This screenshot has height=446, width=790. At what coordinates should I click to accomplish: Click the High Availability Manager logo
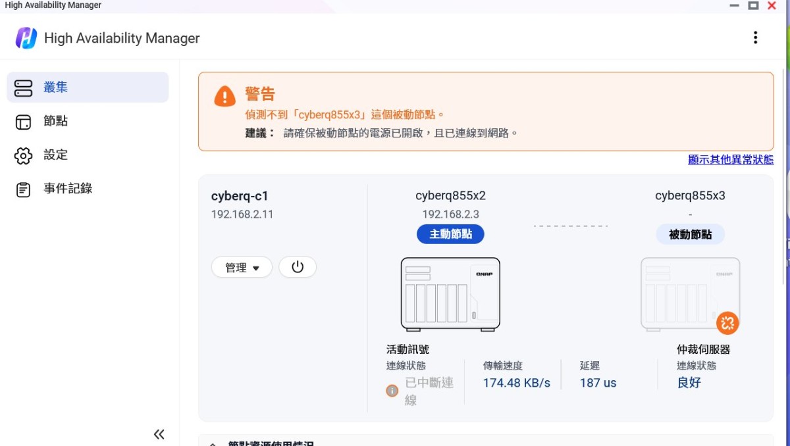click(x=26, y=38)
